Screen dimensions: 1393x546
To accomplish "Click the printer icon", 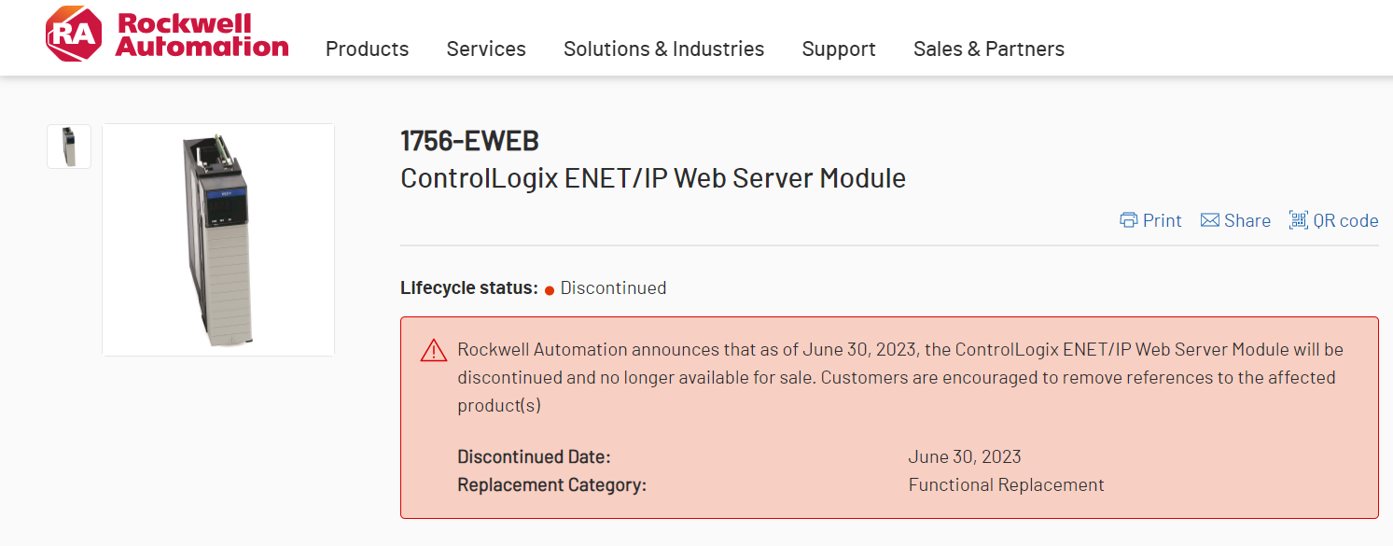I will pos(1129,220).
